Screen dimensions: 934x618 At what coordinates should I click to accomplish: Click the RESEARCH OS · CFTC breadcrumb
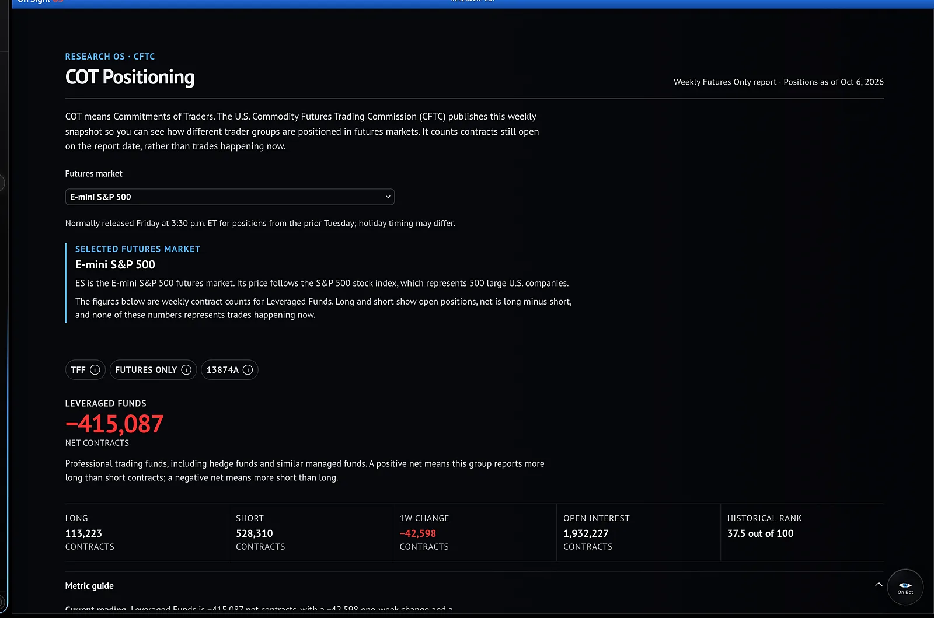[x=110, y=57]
